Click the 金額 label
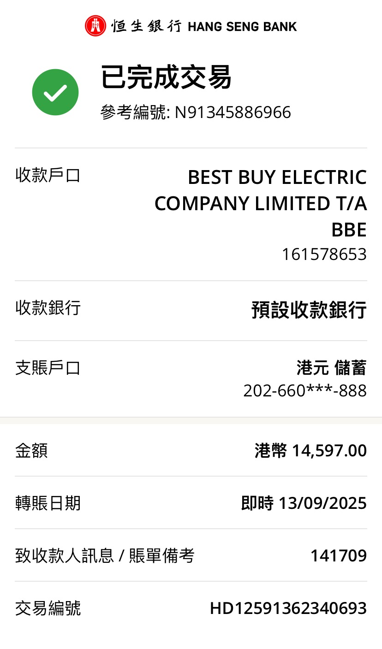The image size is (382, 649). (31, 450)
